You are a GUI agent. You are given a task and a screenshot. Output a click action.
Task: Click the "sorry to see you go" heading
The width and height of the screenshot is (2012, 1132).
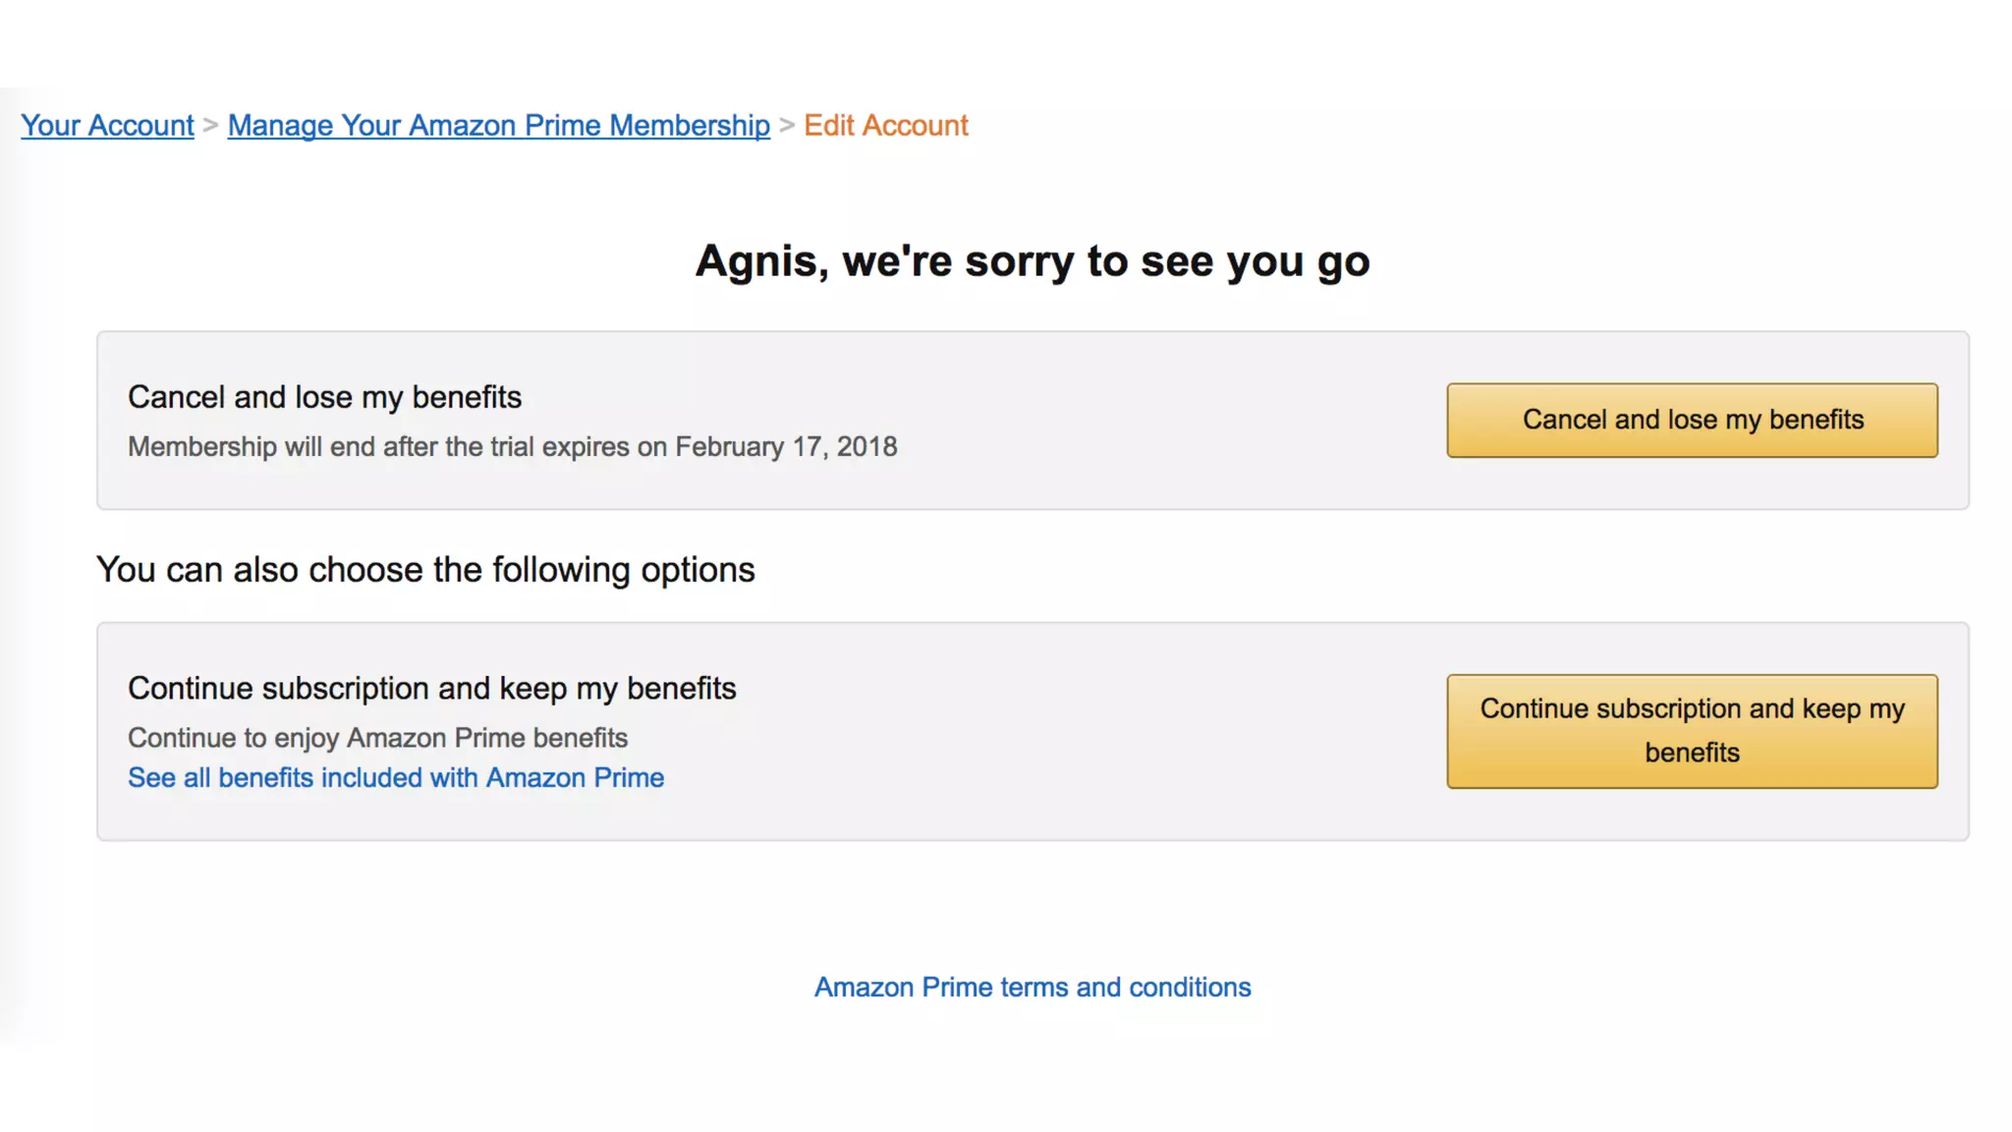(x=1105, y=261)
